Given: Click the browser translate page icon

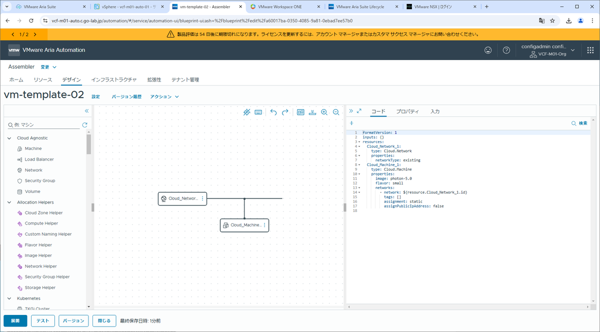Looking at the screenshot, I should pyautogui.click(x=541, y=21).
